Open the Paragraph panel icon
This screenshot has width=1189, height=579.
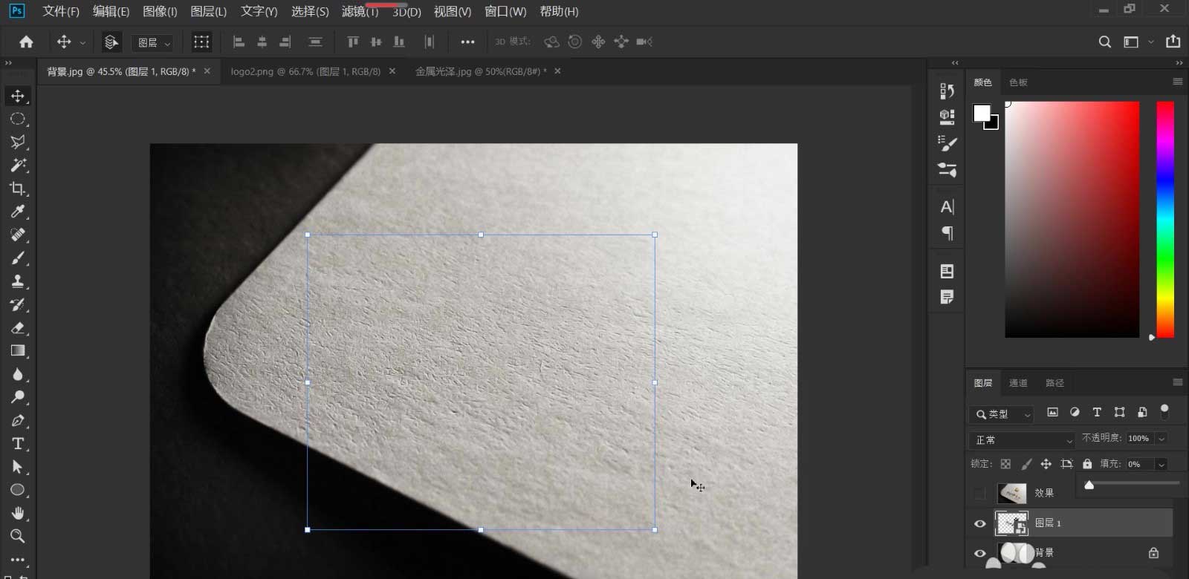click(947, 233)
